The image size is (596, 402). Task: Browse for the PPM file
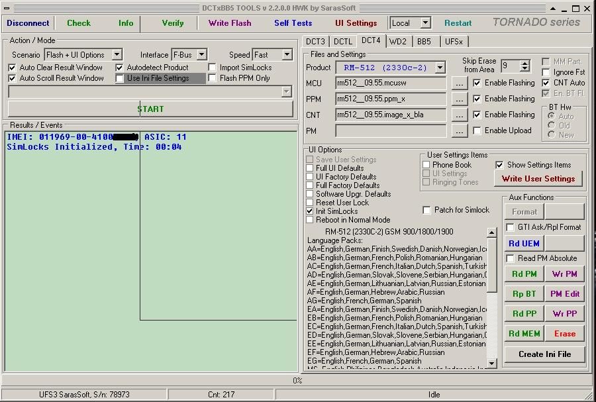pyautogui.click(x=459, y=99)
